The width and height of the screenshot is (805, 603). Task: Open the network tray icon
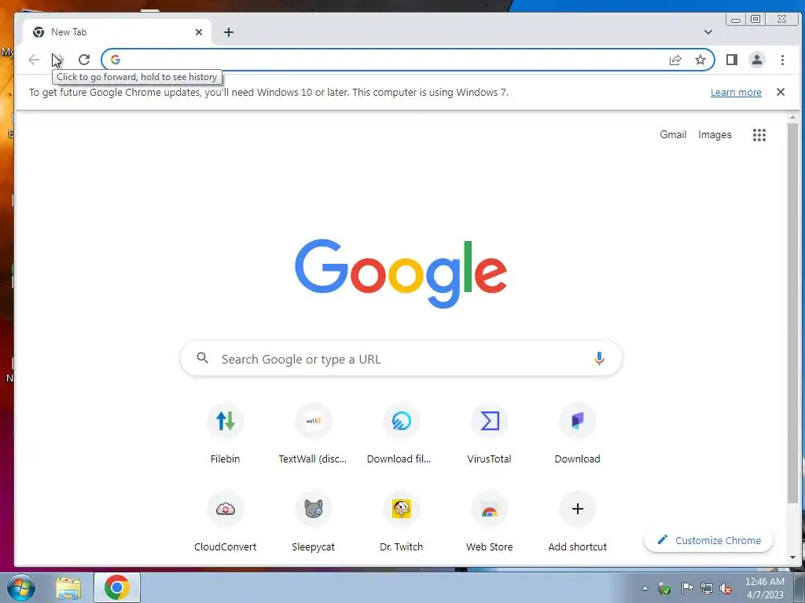coord(707,588)
